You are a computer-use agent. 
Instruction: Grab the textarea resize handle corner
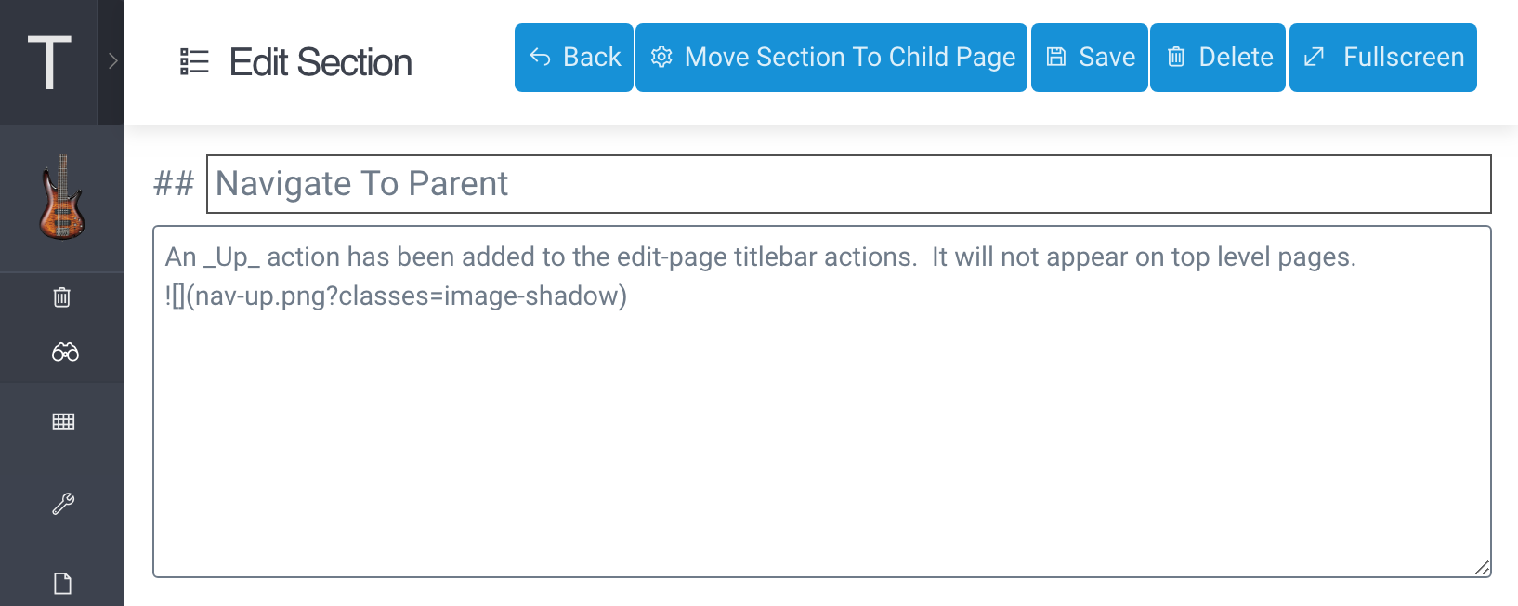click(1482, 568)
